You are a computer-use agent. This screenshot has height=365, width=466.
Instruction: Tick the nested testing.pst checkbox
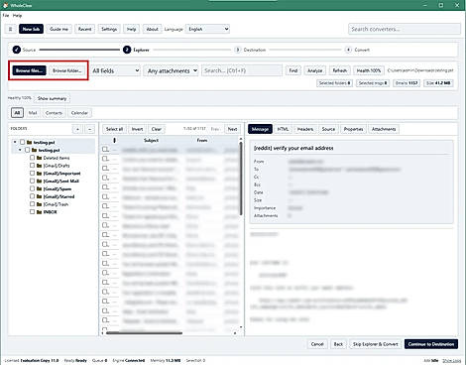27,150
